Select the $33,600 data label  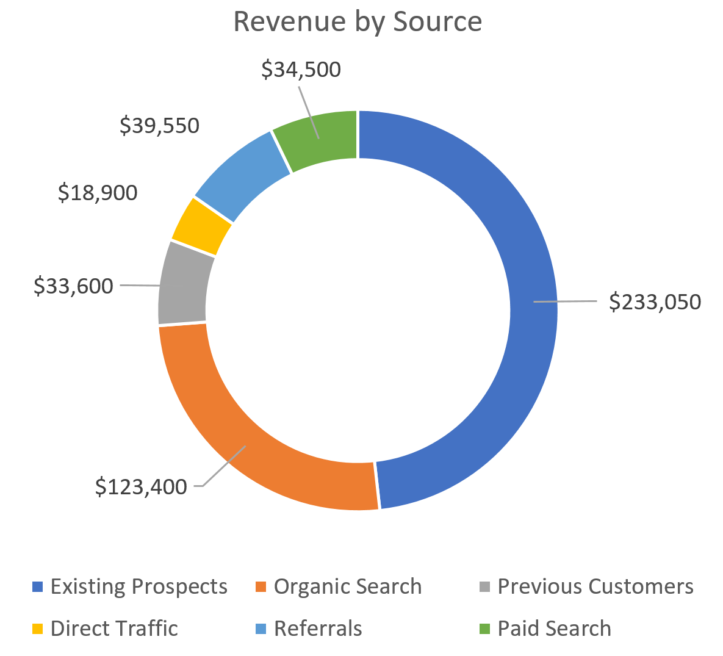point(73,286)
